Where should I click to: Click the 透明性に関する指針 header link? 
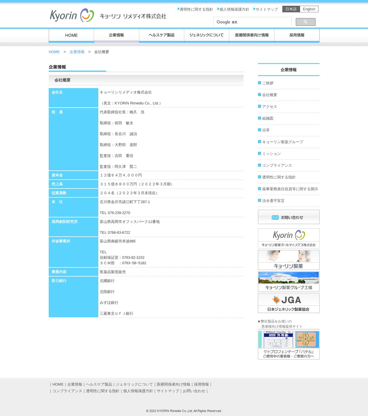pyautogui.click(x=196, y=9)
